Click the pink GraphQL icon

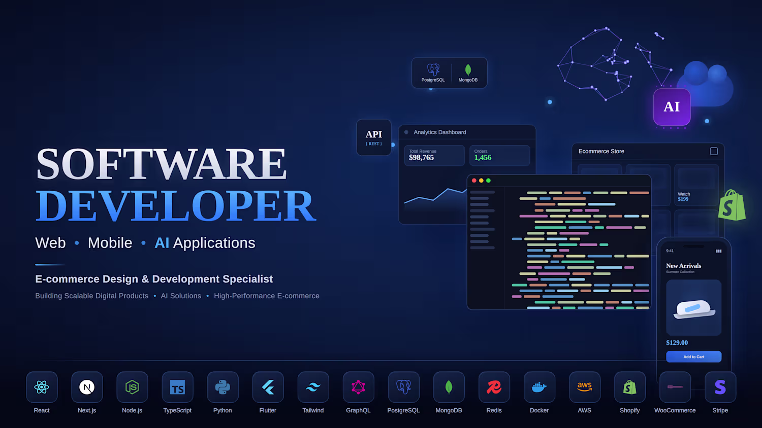pos(358,387)
